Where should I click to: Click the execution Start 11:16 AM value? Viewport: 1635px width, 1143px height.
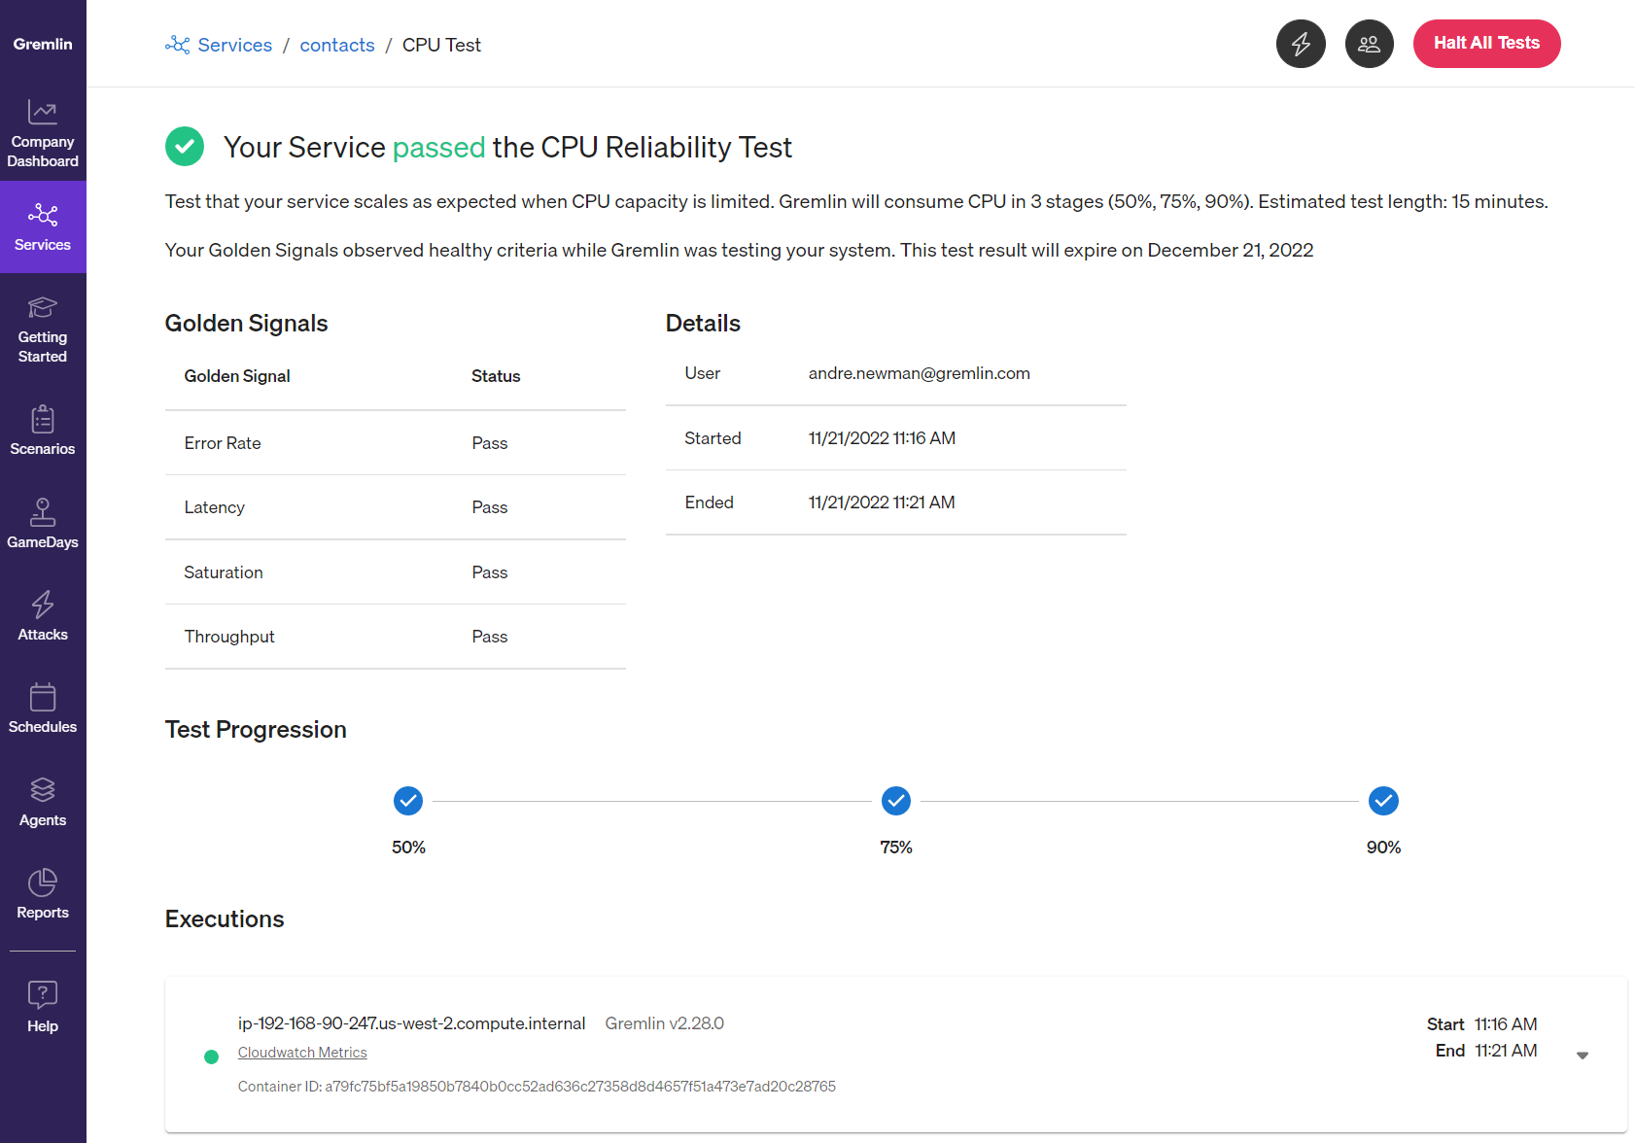click(1506, 1024)
